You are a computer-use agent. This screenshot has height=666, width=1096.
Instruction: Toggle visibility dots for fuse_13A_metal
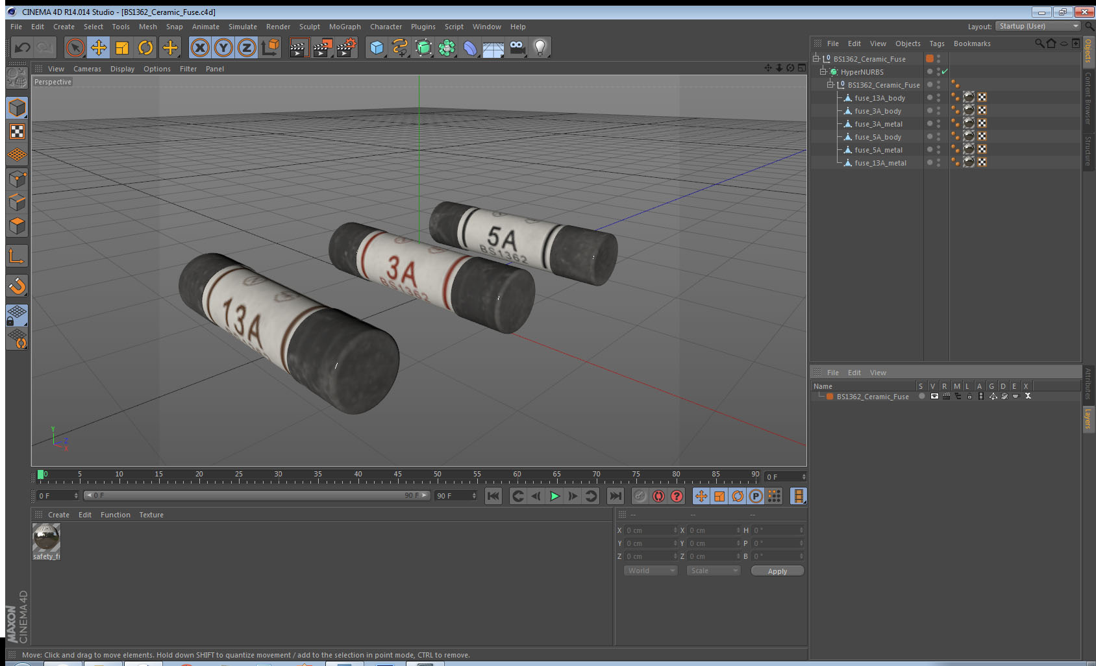coord(938,162)
